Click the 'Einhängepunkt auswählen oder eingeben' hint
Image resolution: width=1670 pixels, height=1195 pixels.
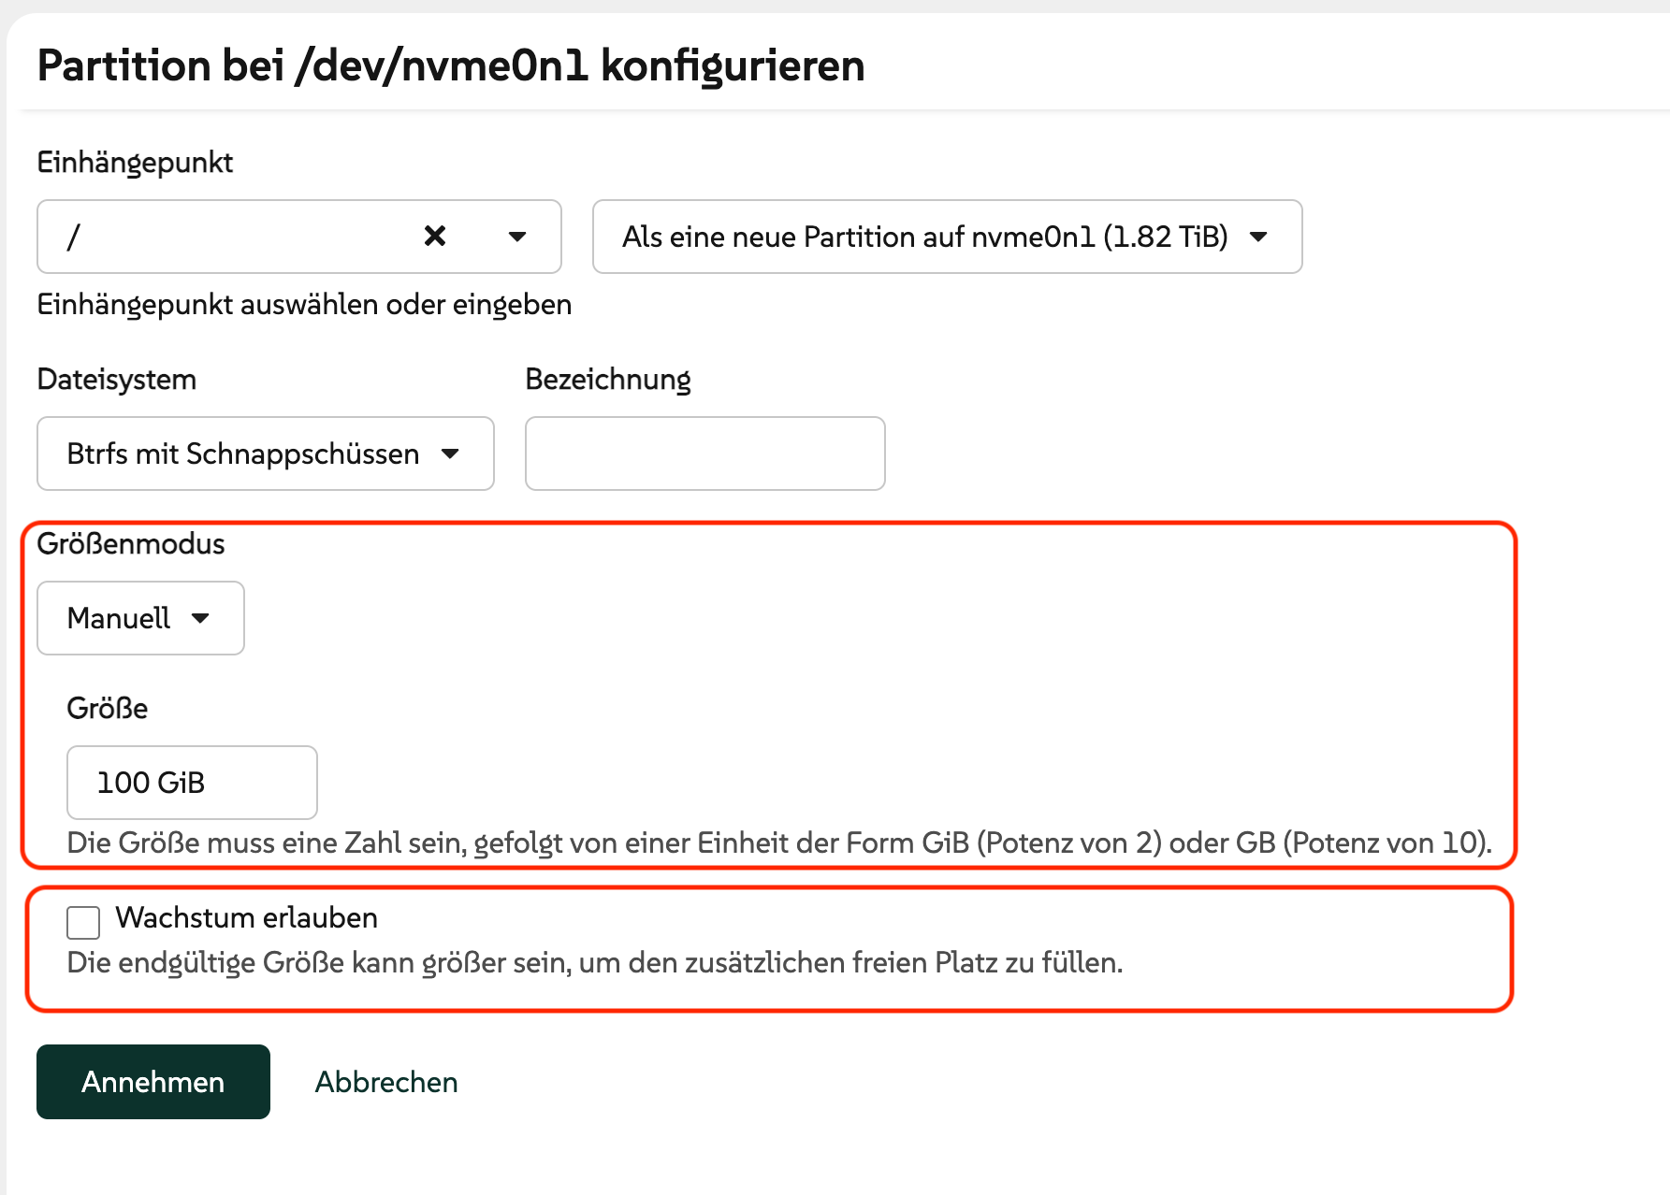click(304, 305)
